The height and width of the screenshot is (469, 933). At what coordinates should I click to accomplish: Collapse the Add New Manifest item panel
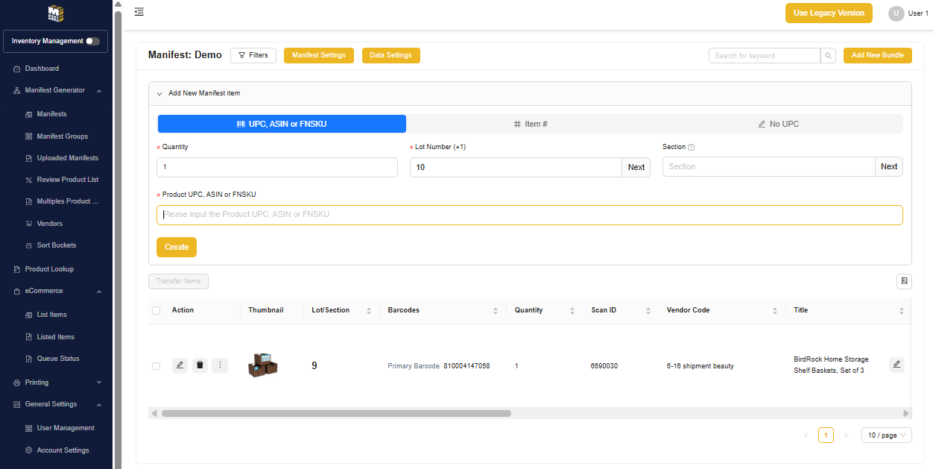coord(159,94)
